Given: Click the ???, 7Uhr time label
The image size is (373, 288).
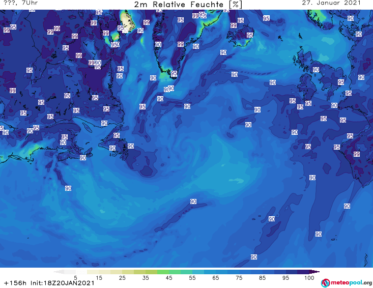Looking at the screenshot, I should tap(21, 3).
